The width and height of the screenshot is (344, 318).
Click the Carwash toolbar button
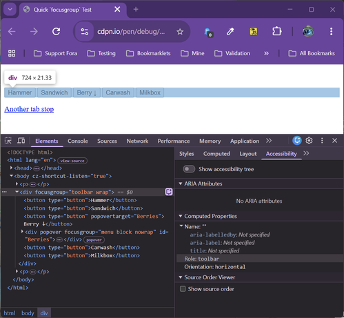coord(118,92)
